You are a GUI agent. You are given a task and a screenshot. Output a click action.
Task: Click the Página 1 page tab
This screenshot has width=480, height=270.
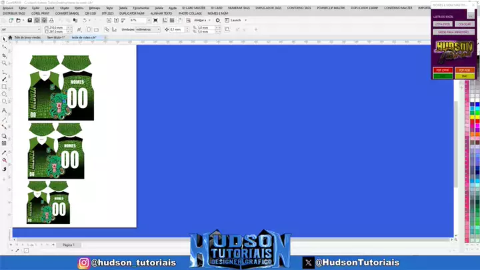point(68,245)
